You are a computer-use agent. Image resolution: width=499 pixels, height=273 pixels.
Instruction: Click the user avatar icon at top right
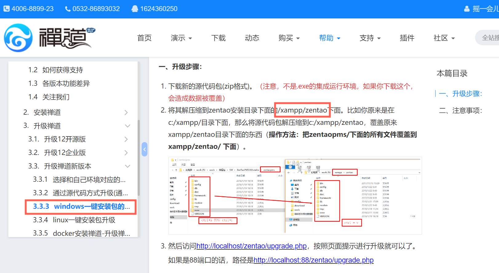[x=467, y=9]
